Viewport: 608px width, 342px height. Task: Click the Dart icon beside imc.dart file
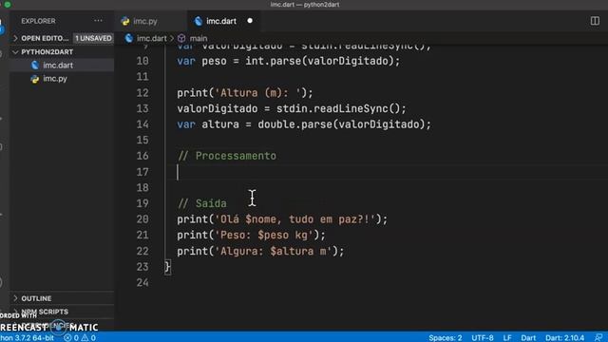pos(35,66)
